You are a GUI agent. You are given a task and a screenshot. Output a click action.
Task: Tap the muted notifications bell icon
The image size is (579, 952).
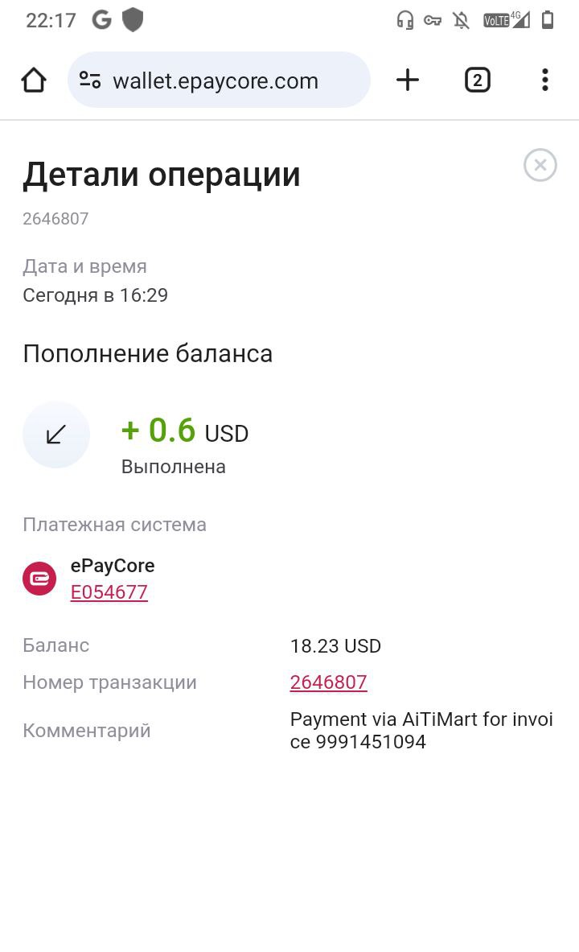(x=462, y=21)
